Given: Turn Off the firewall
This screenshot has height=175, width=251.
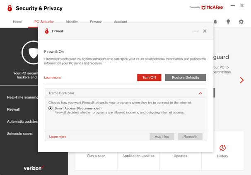Looking at the screenshot, I should coord(149,78).
